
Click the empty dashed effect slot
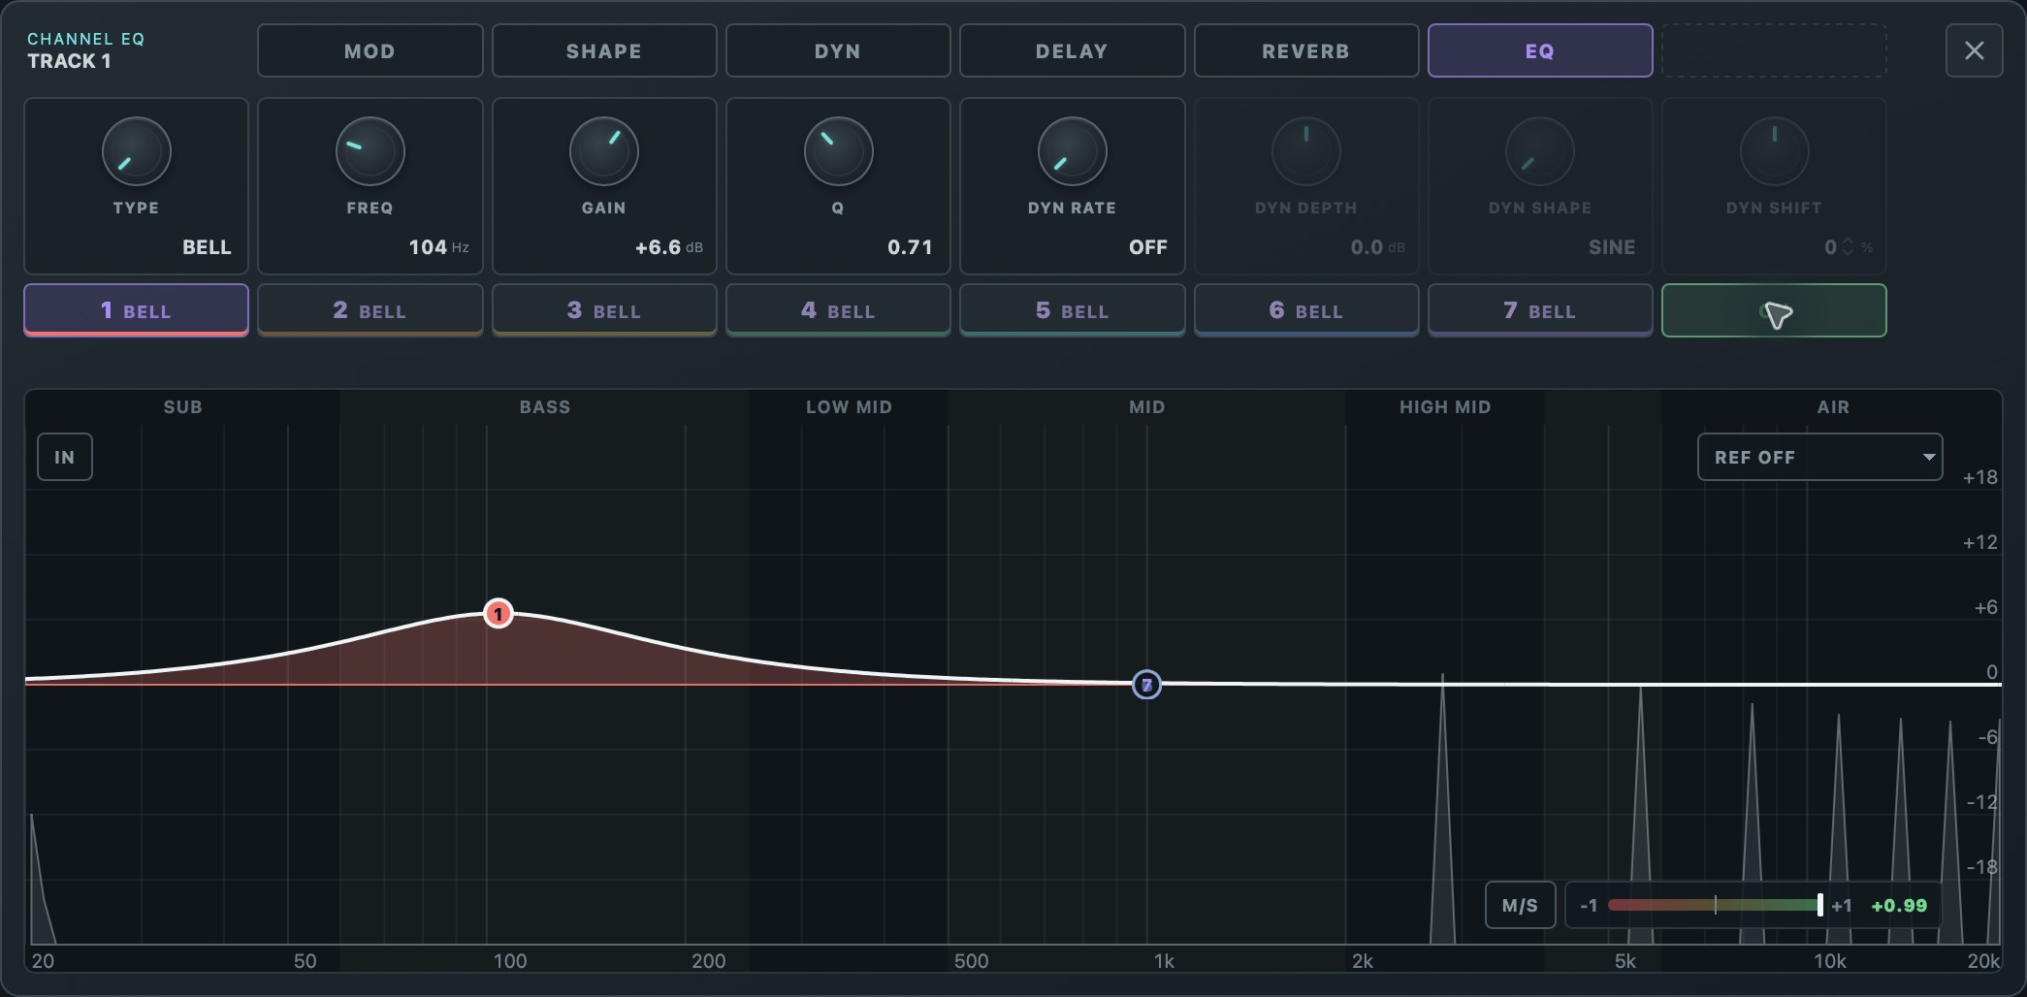[1774, 50]
